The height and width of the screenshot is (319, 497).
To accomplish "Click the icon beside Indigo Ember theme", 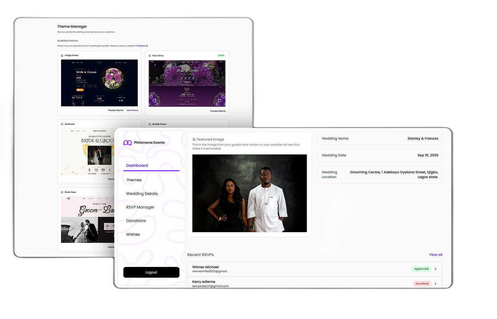I will [x=62, y=56].
